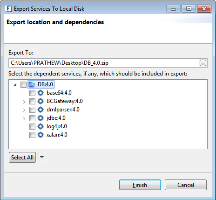Click the DB:4.0 database stack icon
The image size is (216, 200).
(x=32, y=84)
